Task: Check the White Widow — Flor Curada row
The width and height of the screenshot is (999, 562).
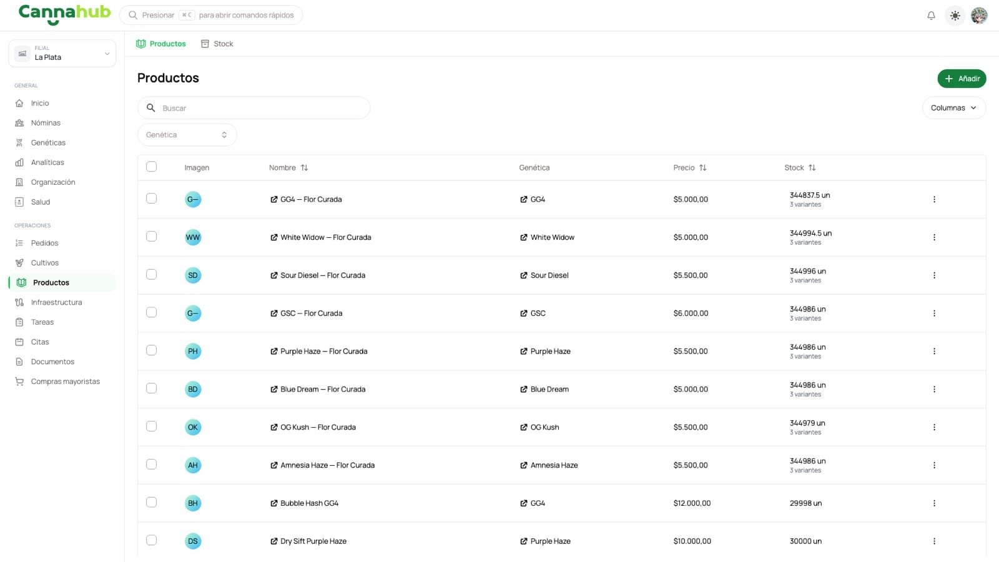Action: pyautogui.click(x=151, y=237)
